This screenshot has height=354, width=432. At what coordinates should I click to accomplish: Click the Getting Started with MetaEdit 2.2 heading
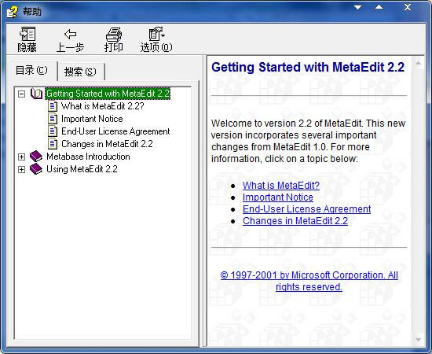click(308, 68)
